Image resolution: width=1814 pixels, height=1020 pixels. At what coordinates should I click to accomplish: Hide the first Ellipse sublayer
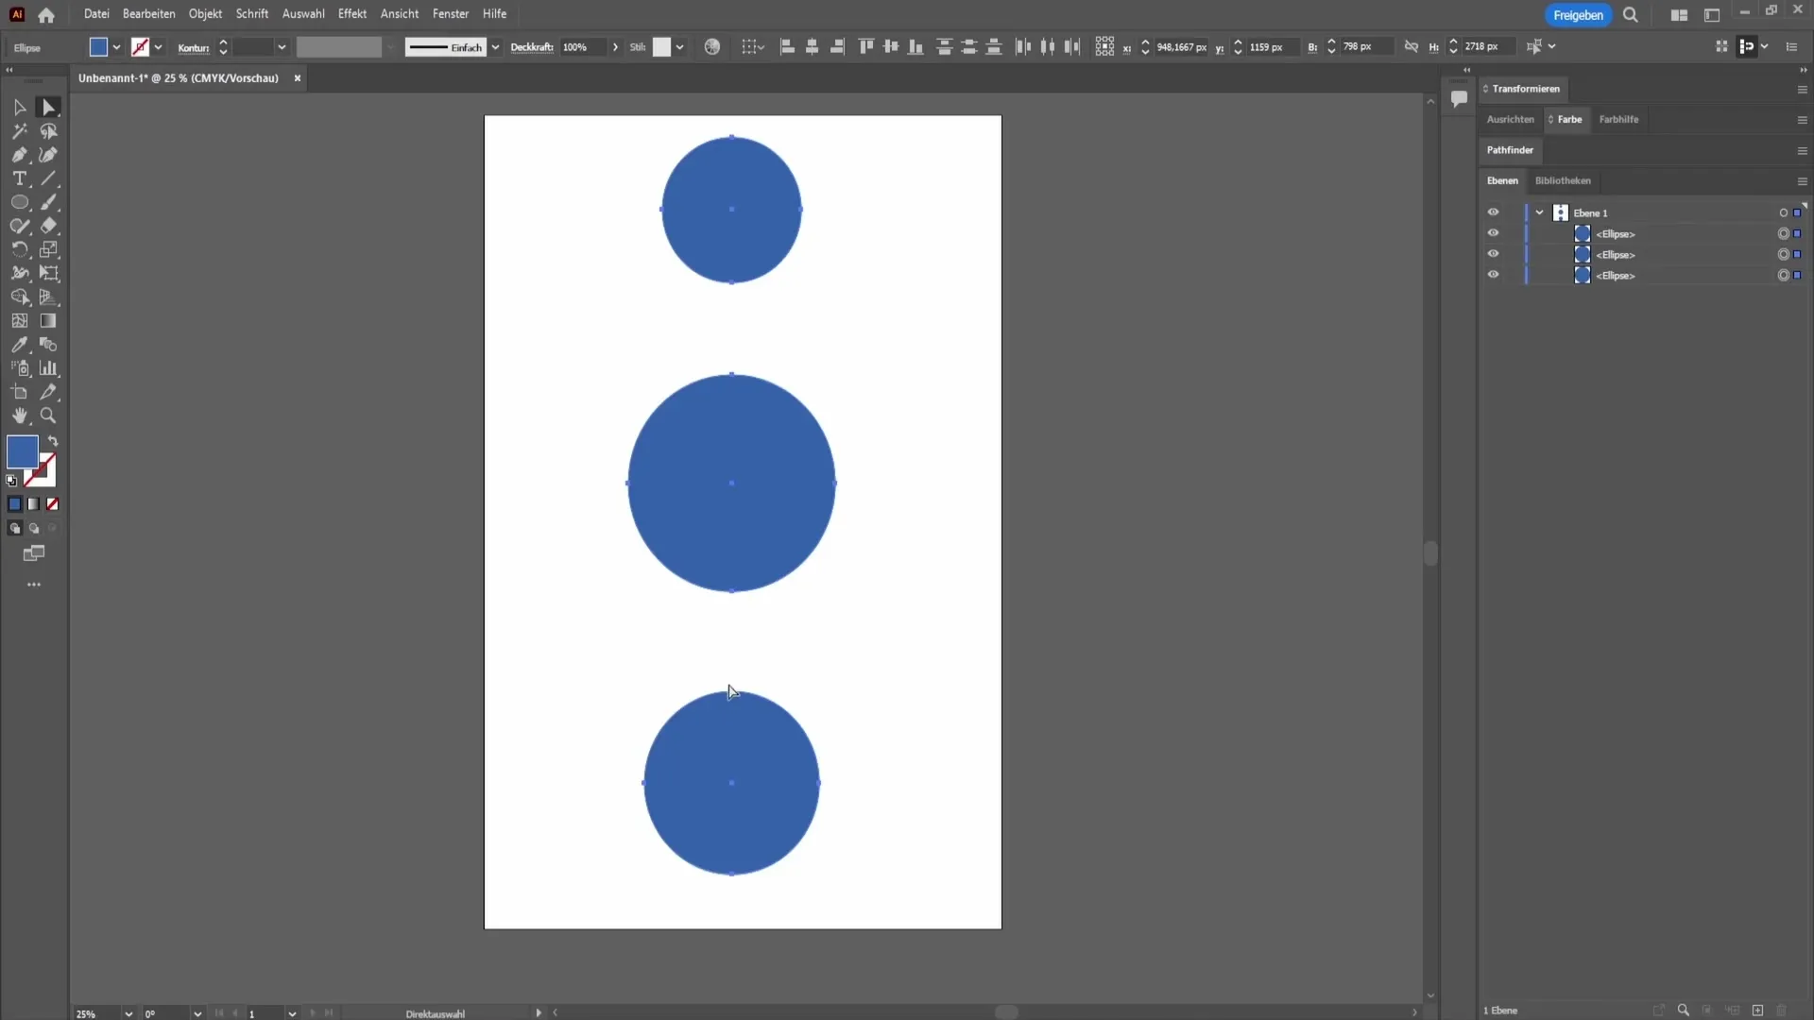coord(1493,233)
